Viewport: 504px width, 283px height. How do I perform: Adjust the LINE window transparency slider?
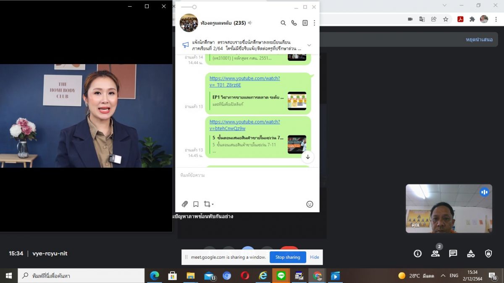(194, 7)
